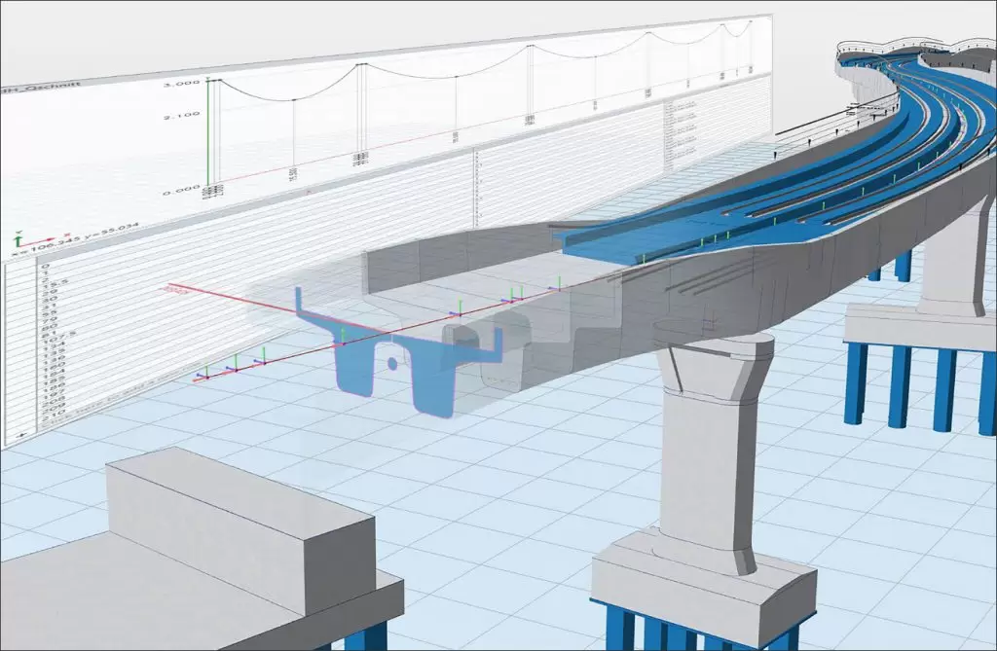Screen dimensions: 997x651
Task: Select the central bridge pier column
Action: [x=705, y=457]
